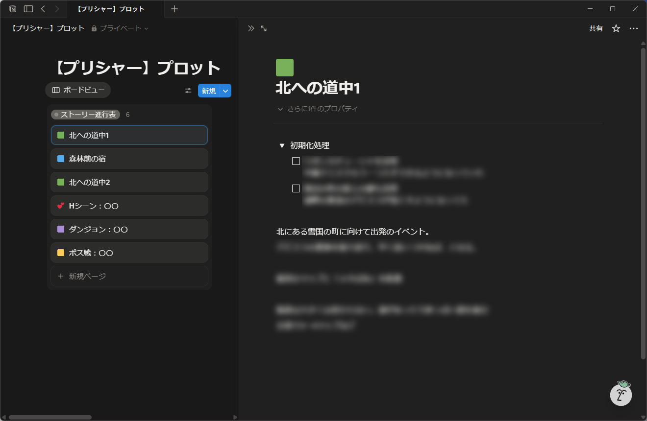This screenshot has height=421, width=647.
Task: Check the second to-do checkbox under 初期化処理
Action: pyautogui.click(x=296, y=188)
